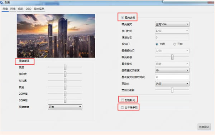Open the 宽动态 dropdown showing 关闭
This screenshot has height=135, width=215.
[x=172, y=84]
